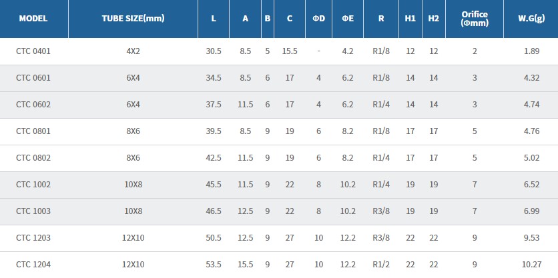
Task: Select the CTC 1204 model cell
Action: pyautogui.click(x=33, y=265)
